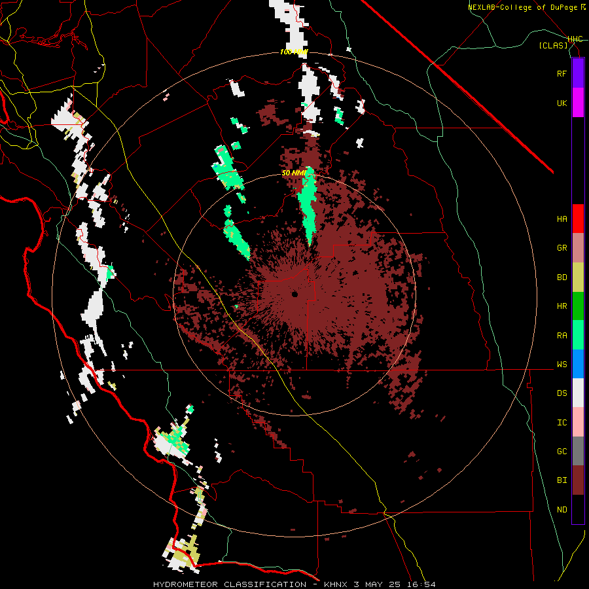
Task: Click the UK legend label
Action: (x=562, y=103)
